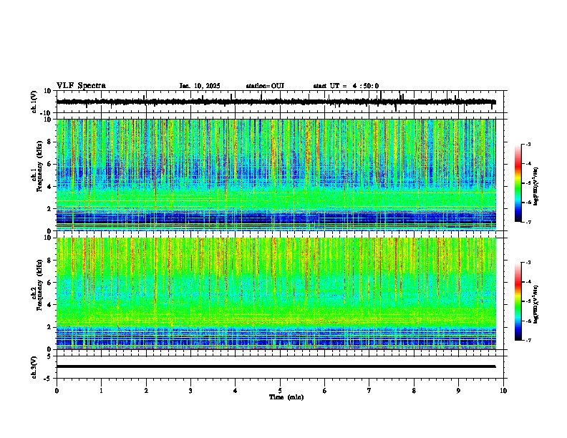Click time axis tick label "9"
This screenshot has height=438, width=567.
point(458,391)
